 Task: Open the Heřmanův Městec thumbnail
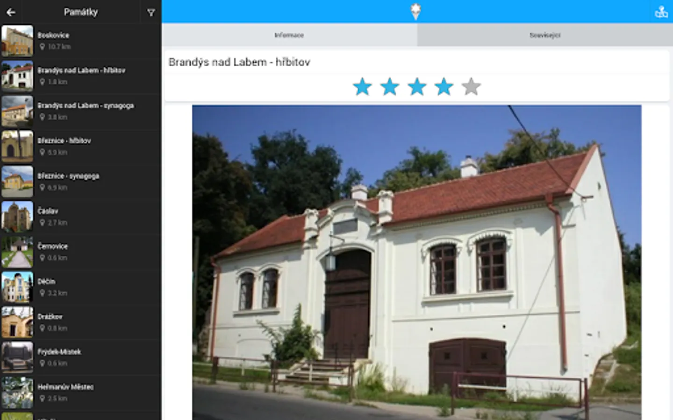17,392
